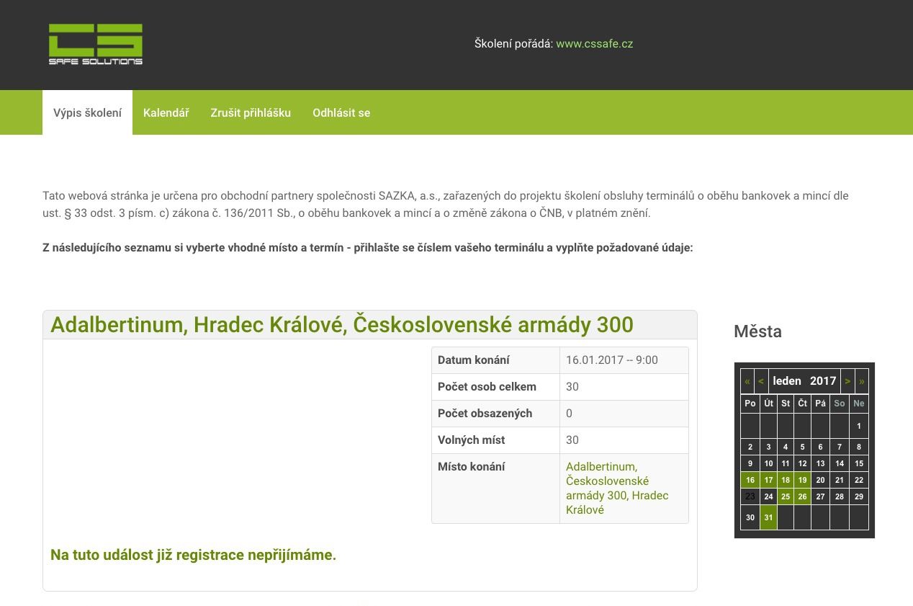Click Zrušit přihlášku in navigation

(x=251, y=113)
